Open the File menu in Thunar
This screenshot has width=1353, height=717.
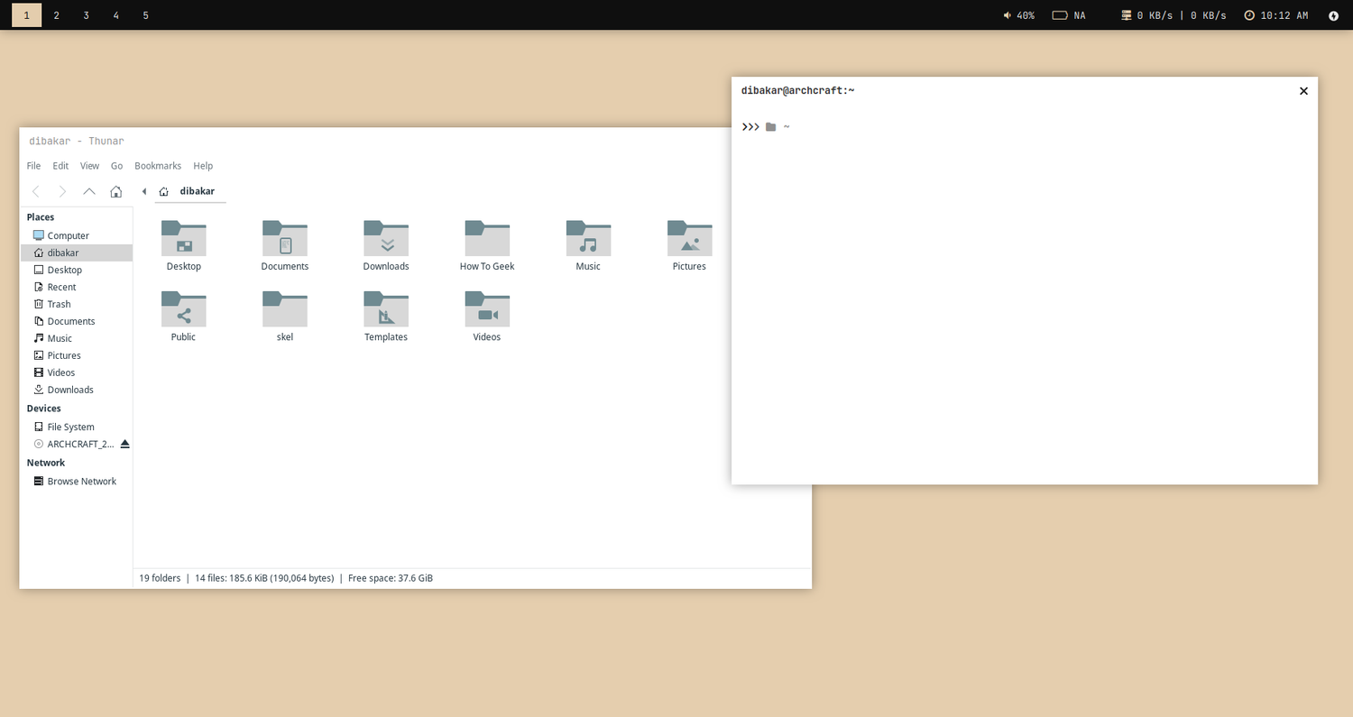point(33,166)
